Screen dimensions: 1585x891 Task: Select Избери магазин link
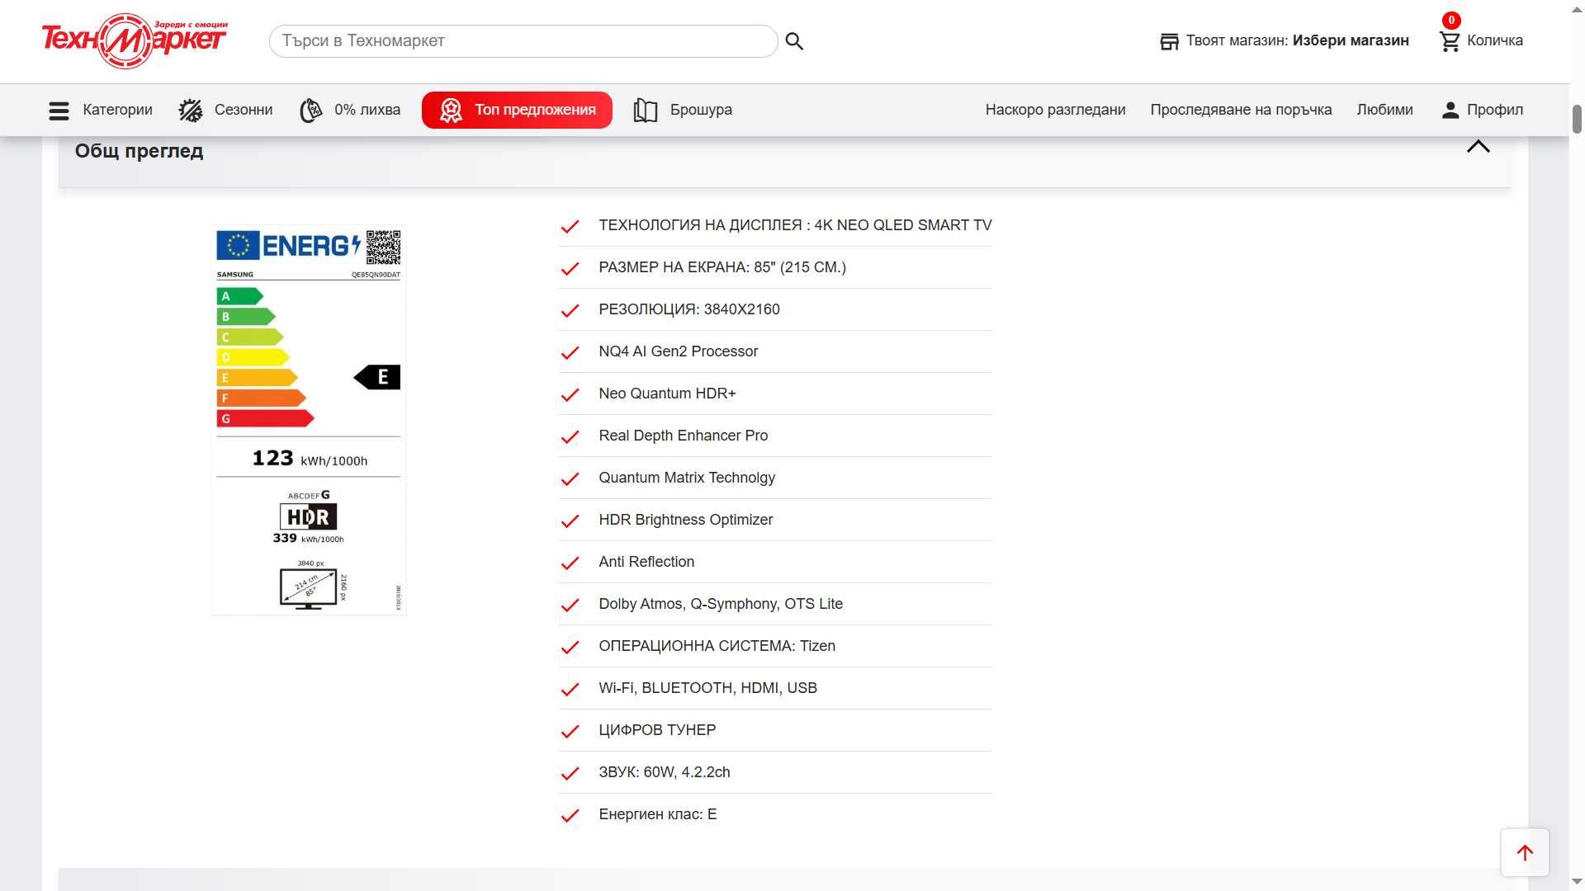coord(1351,40)
